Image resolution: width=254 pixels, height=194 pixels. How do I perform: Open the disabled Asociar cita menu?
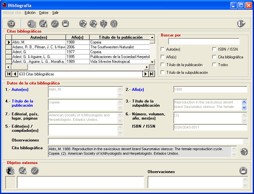pyautogui.click(x=12, y=13)
